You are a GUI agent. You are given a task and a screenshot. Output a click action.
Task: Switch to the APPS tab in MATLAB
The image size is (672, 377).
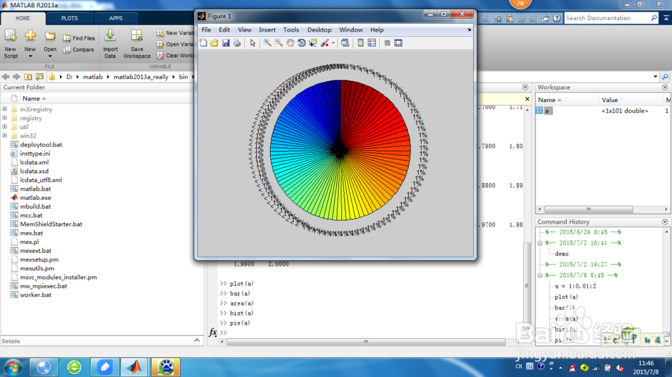[116, 18]
